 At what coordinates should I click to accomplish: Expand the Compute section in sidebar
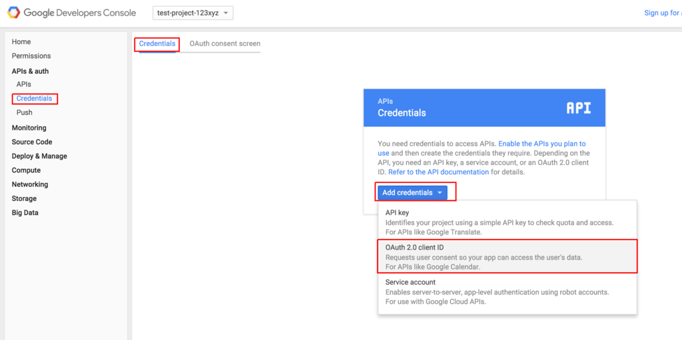pyautogui.click(x=26, y=170)
